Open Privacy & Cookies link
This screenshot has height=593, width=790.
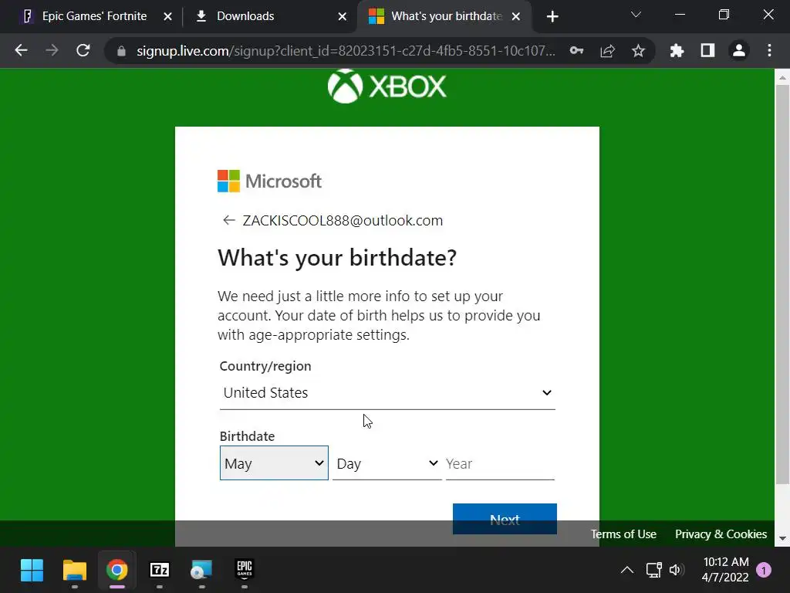(x=721, y=534)
